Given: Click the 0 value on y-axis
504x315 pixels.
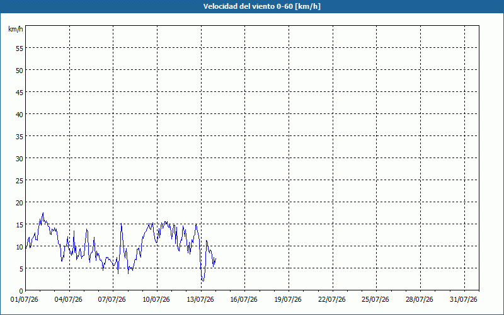Looking at the screenshot, I should (x=21, y=291).
